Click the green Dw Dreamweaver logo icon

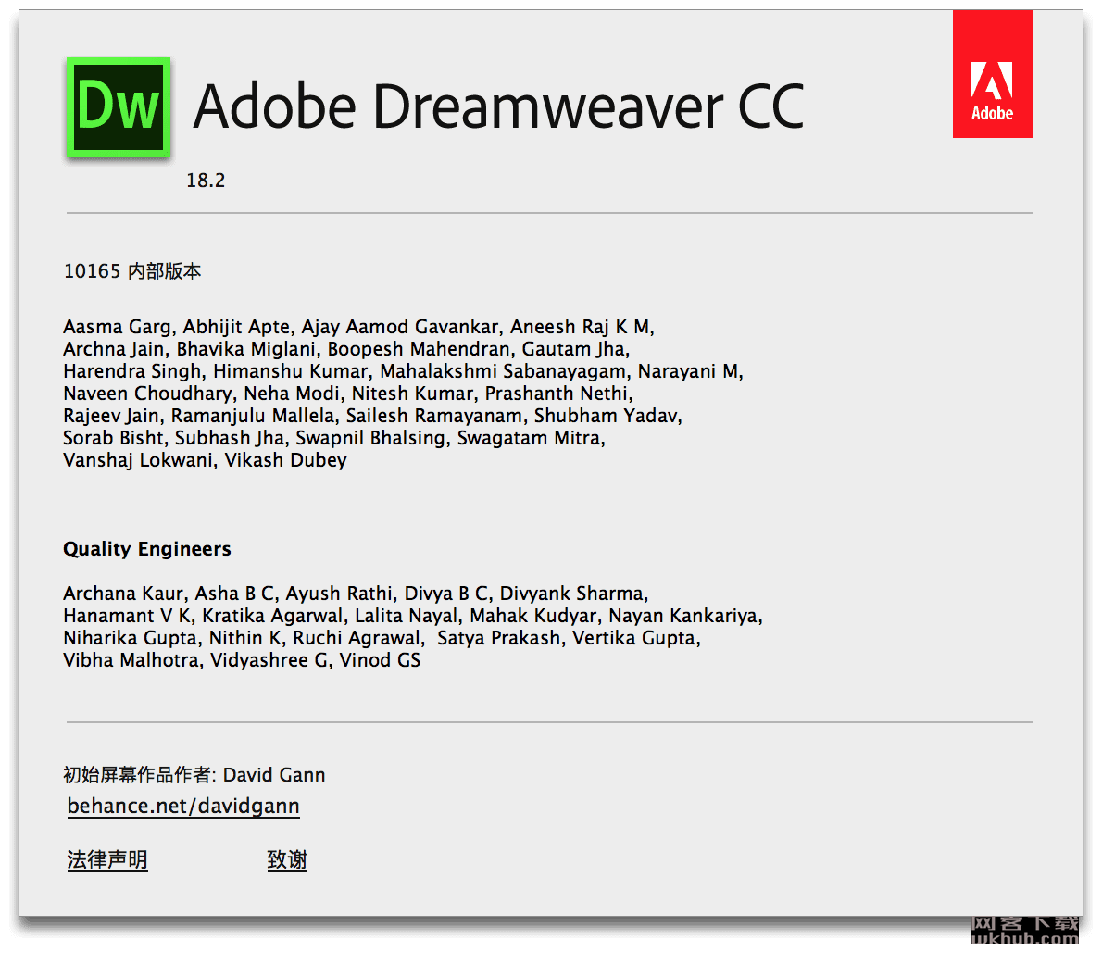click(x=119, y=106)
